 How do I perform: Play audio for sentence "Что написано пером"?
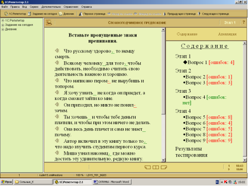point(57,80)
